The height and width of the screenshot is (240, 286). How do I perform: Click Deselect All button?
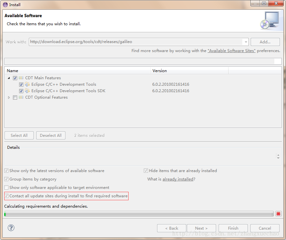click(51, 135)
